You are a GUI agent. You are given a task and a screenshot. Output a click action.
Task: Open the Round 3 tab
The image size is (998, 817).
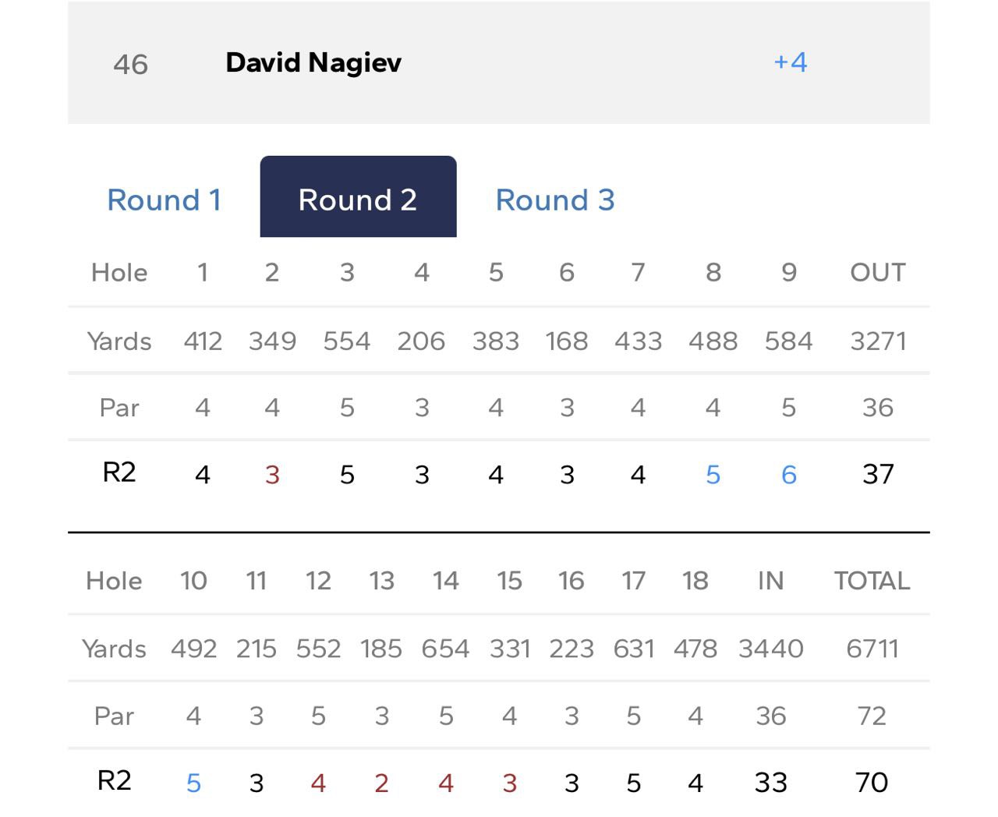[555, 200]
